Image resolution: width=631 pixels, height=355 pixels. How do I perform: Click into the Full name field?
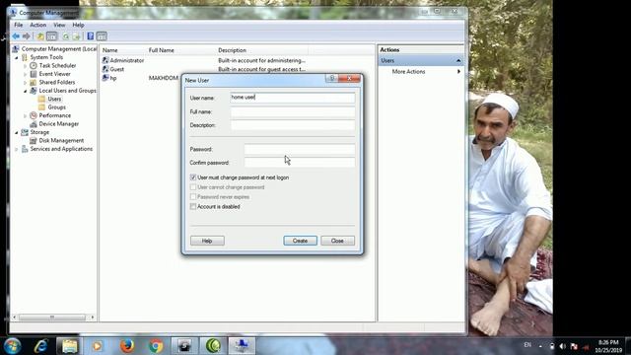pos(293,111)
